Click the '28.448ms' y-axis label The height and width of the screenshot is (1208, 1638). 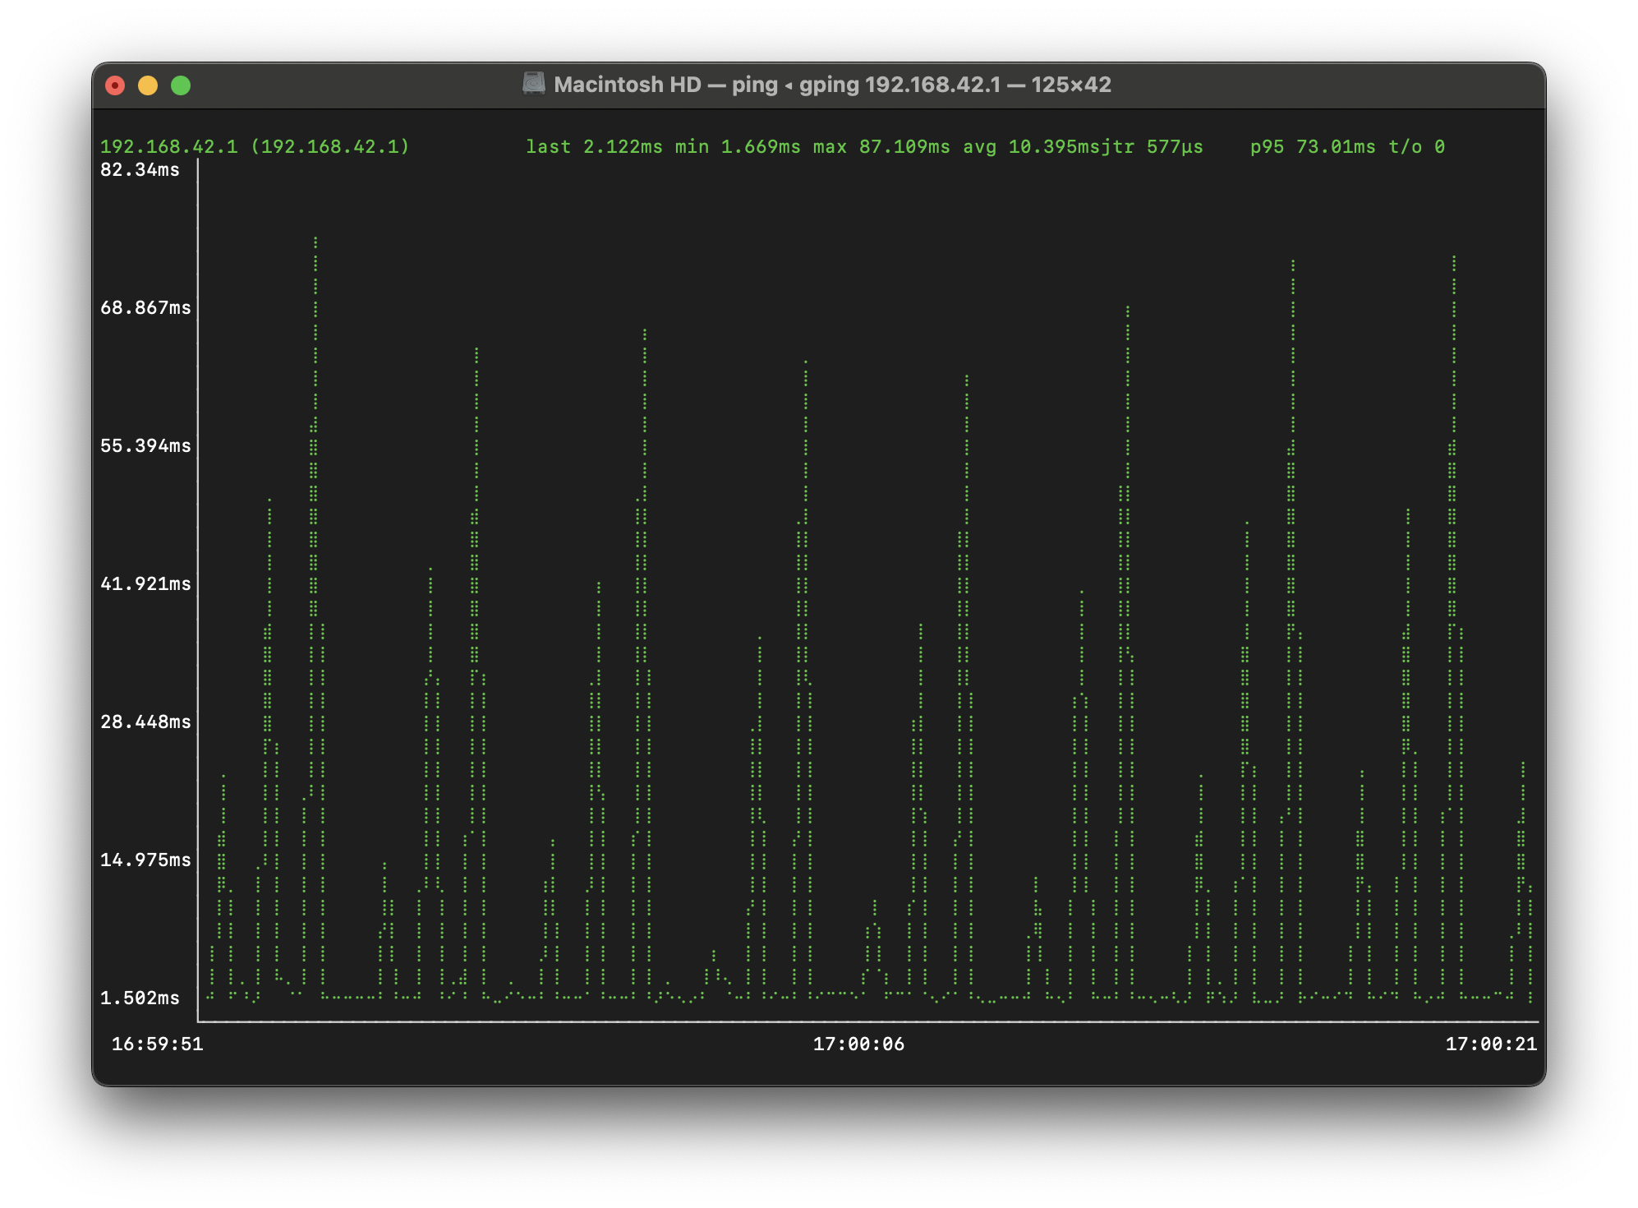click(145, 722)
